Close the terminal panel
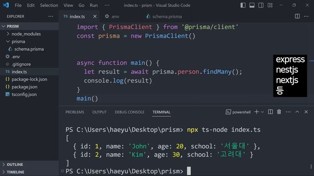Viewport: 314px width, 176px height. pos(306,112)
